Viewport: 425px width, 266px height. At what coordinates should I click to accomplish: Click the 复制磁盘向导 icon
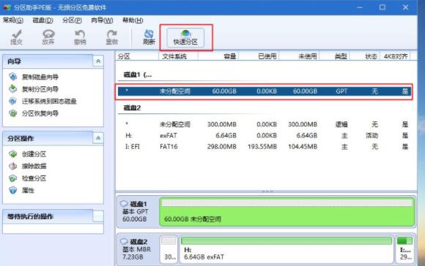pos(12,77)
